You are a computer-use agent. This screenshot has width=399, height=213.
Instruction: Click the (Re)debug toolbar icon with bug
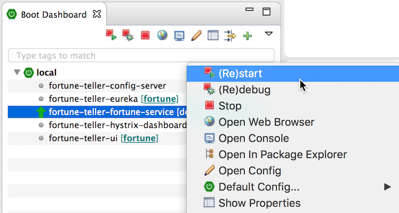pyautogui.click(x=128, y=35)
